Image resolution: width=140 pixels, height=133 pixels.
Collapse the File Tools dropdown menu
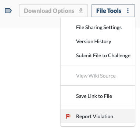coord(113,11)
